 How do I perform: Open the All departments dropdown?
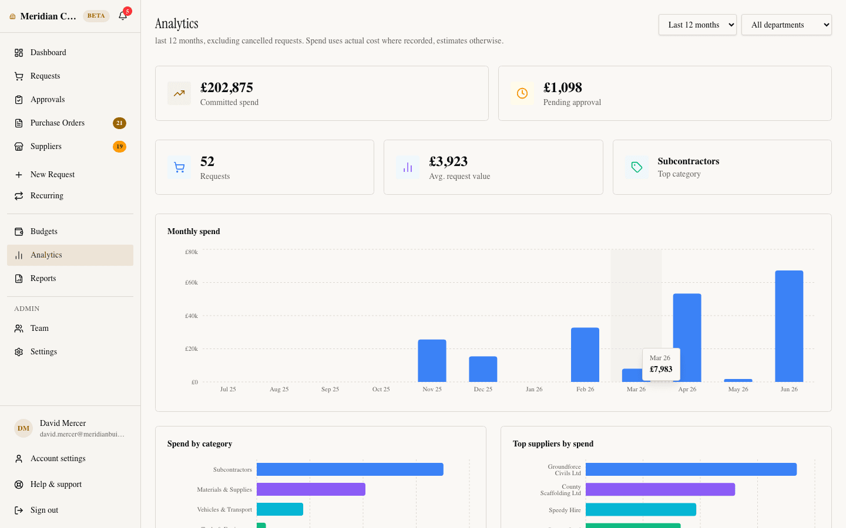tap(787, 25)
